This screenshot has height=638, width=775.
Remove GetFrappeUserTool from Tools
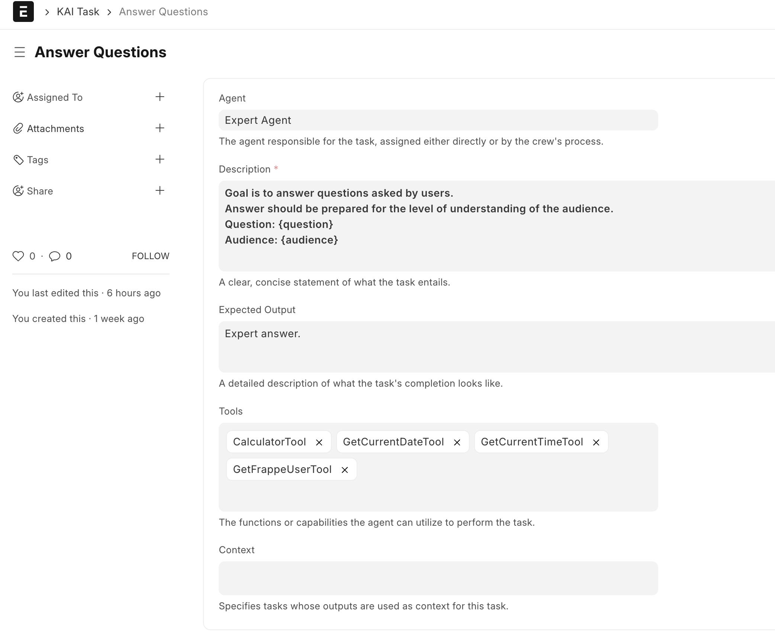coord(345,470)
